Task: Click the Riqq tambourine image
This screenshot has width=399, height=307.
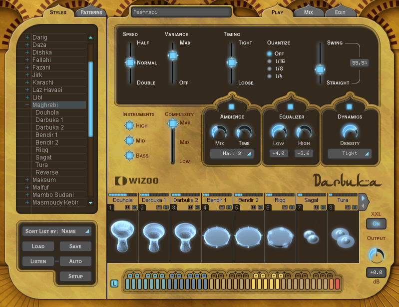Action: pos(280,237)
